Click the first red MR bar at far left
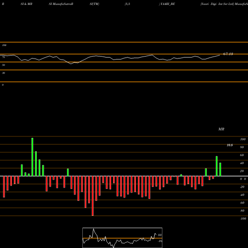 click(4, 186)
